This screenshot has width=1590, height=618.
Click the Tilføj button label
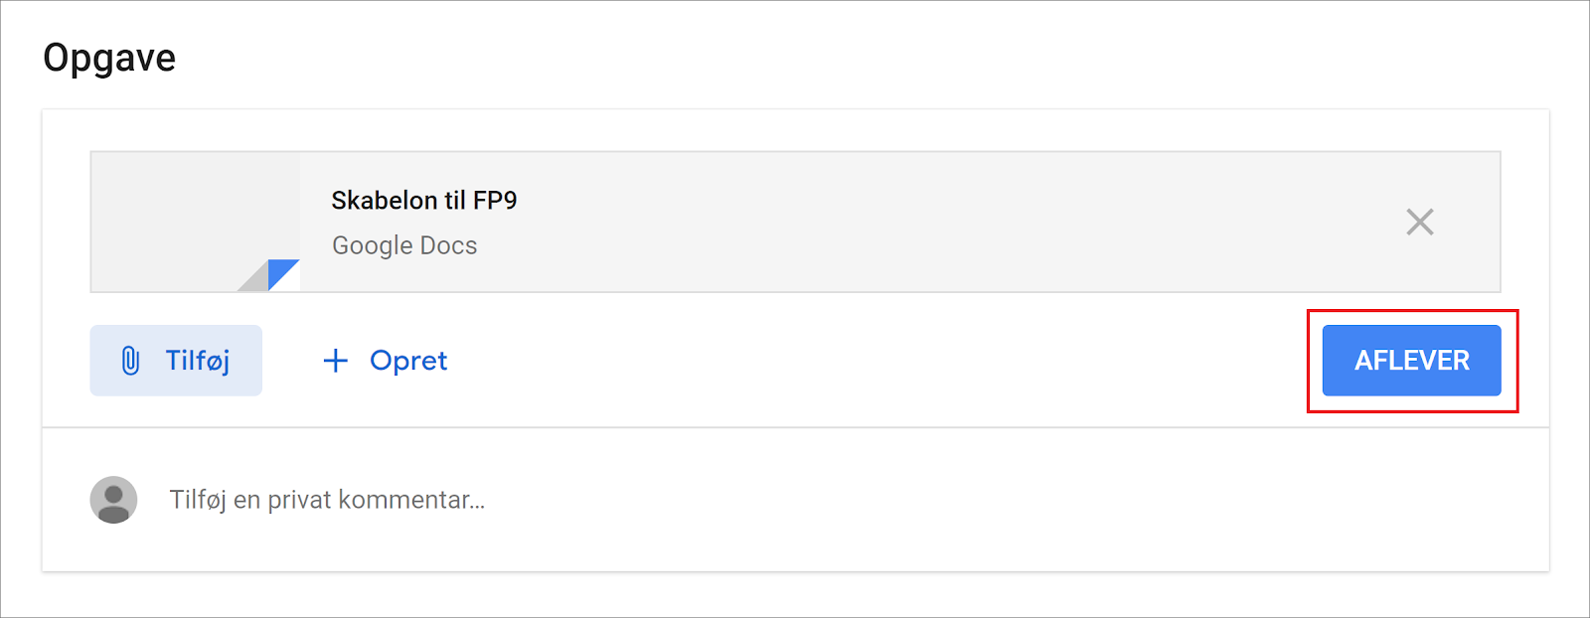(x=198, y=361)
